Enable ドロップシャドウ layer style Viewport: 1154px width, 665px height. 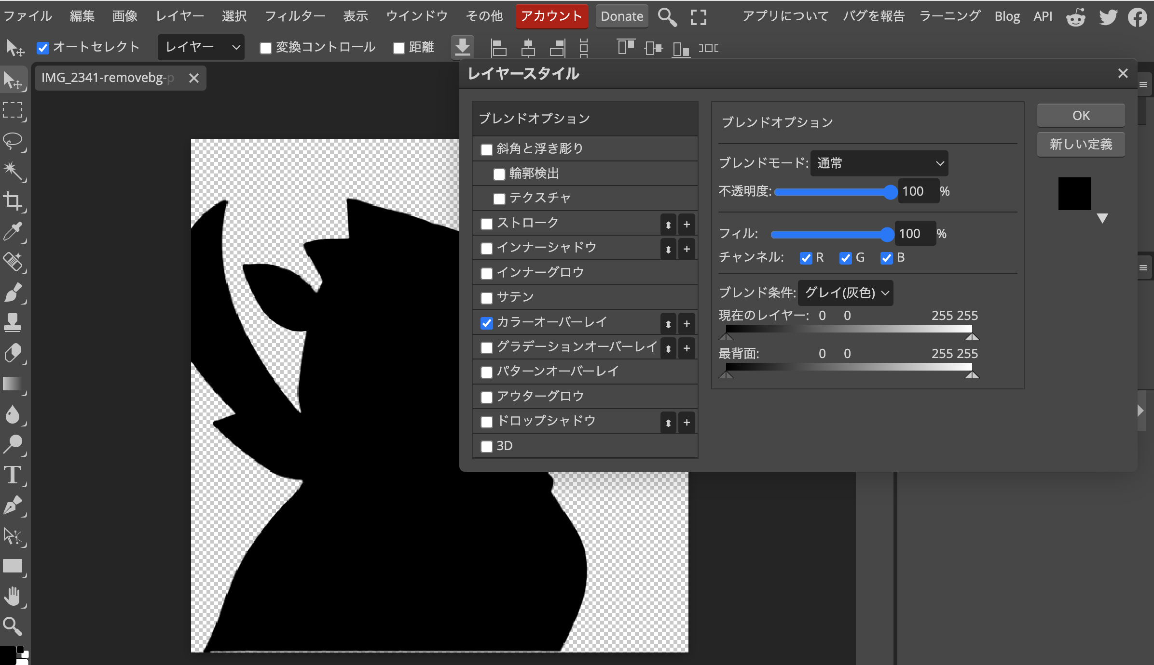(487, 421)
